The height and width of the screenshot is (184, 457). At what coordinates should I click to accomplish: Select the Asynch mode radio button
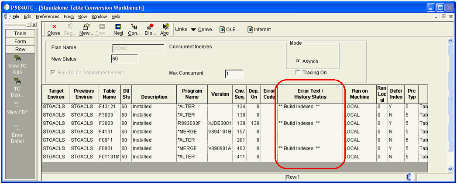coord(298,61)
